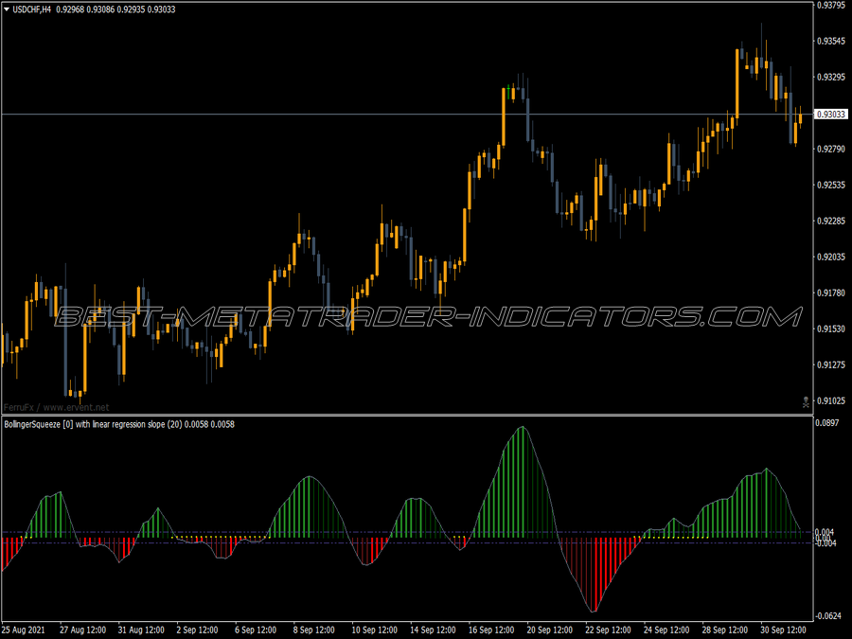The height and width of the screenshot is (639, 852).
Task: Click the 27 Aug 12:00 time label
Action: coord(82,630)
